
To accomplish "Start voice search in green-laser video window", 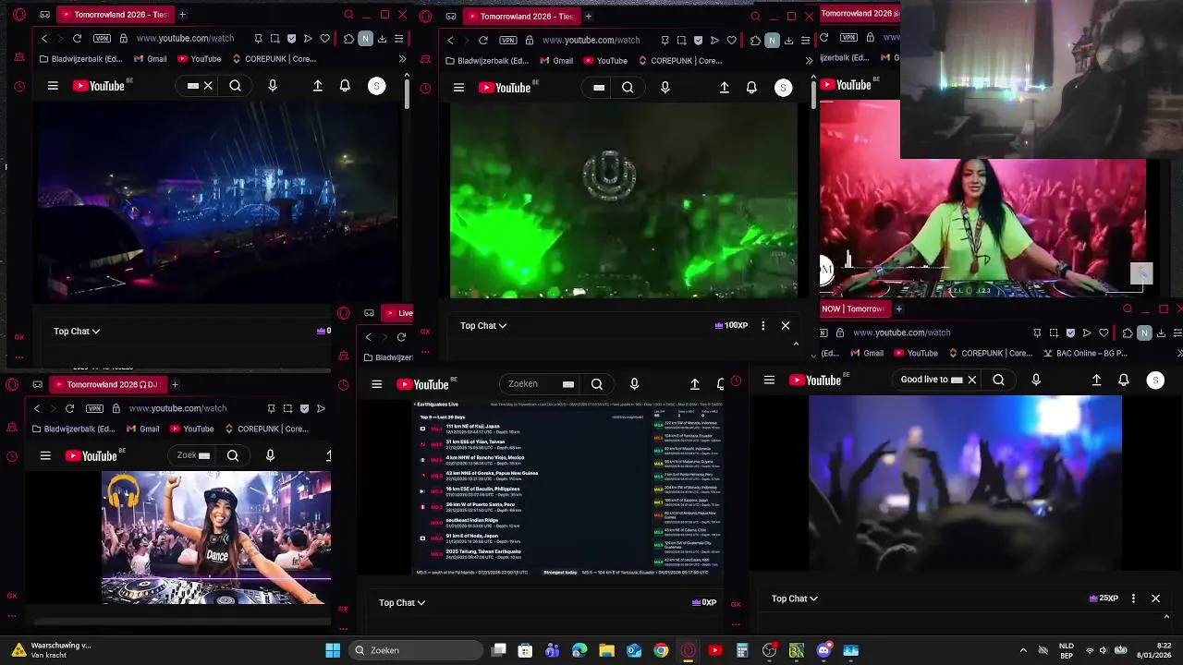I will tap(665, 88).
